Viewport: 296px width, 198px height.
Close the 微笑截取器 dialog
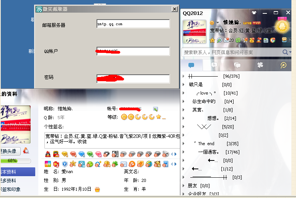[175, 9]
